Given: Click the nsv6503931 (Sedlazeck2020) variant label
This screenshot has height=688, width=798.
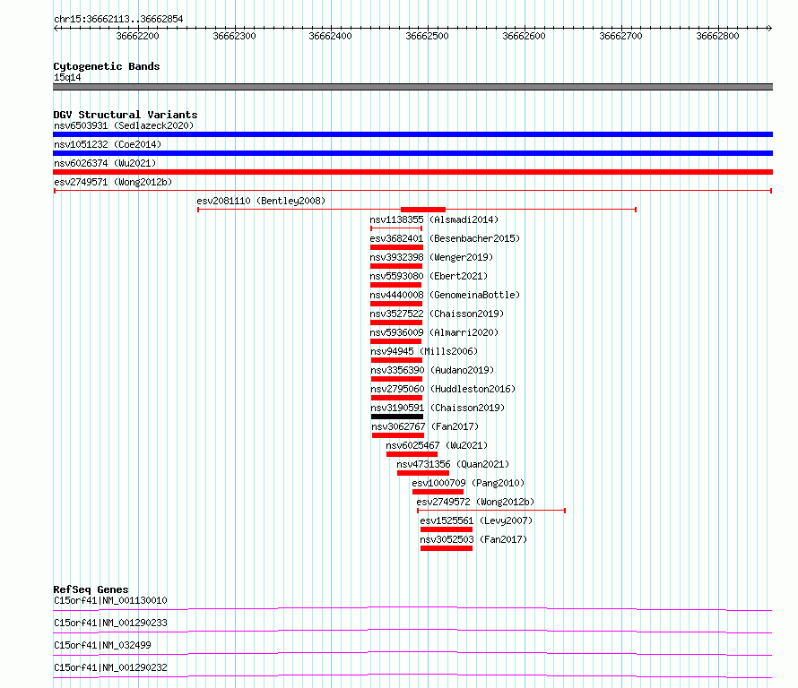Looking at the screenshot, I should (124, 125).
